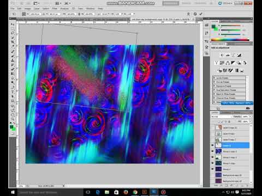
Task: Add a Photo Filter adjustment
Action: point(239,63)
